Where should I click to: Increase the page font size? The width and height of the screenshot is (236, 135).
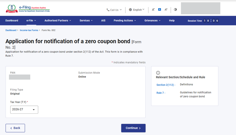(x=166, y=10)
